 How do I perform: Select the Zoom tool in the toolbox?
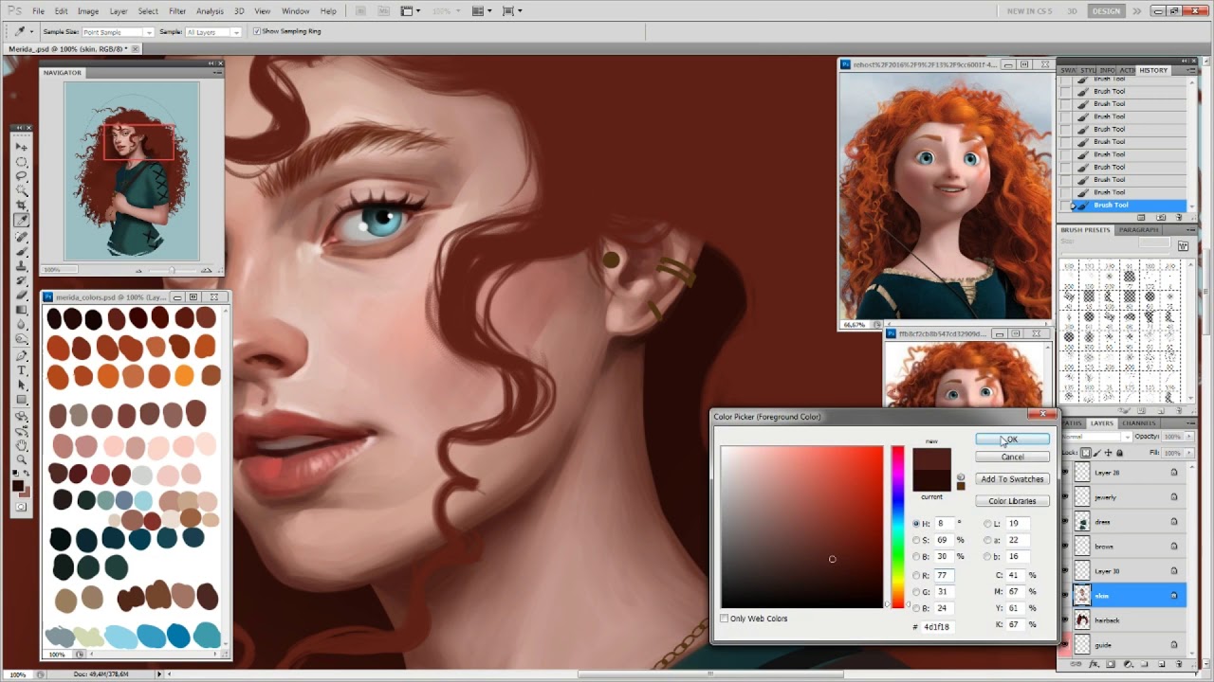click(x=21, y=459)
